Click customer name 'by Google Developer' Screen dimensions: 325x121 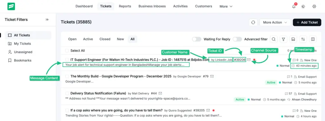(x=187, y=76)
